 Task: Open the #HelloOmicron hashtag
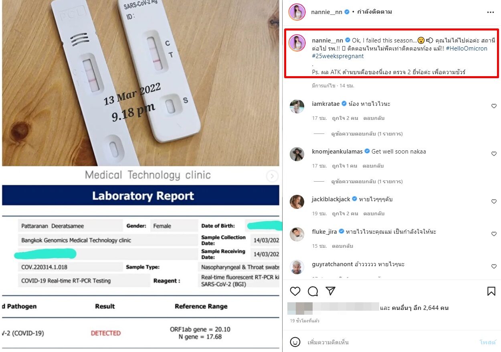click(466, 49)
